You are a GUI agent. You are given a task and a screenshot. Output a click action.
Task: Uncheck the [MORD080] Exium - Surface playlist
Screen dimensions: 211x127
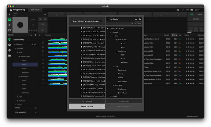click(81, 55)
